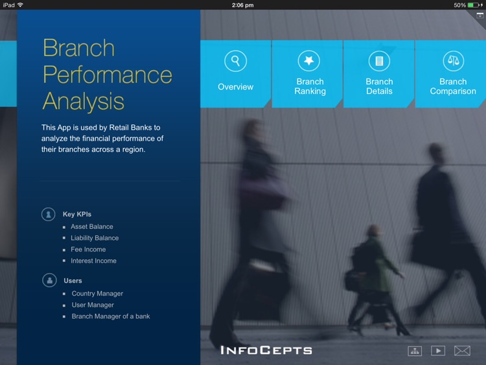Screen dimensions: 486x365
Task: Tap the document icon above Branch Details
Action: pos(379,61)
